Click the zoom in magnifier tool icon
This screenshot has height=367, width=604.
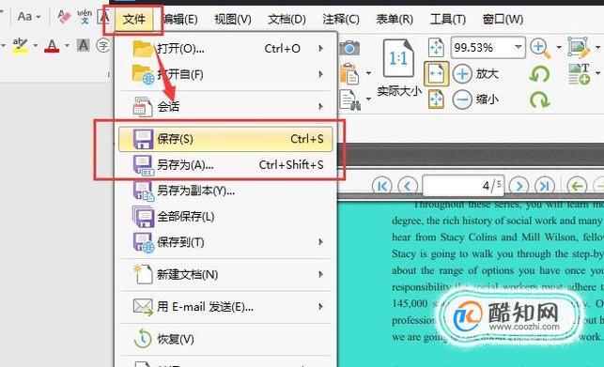[x=540, y=48]
